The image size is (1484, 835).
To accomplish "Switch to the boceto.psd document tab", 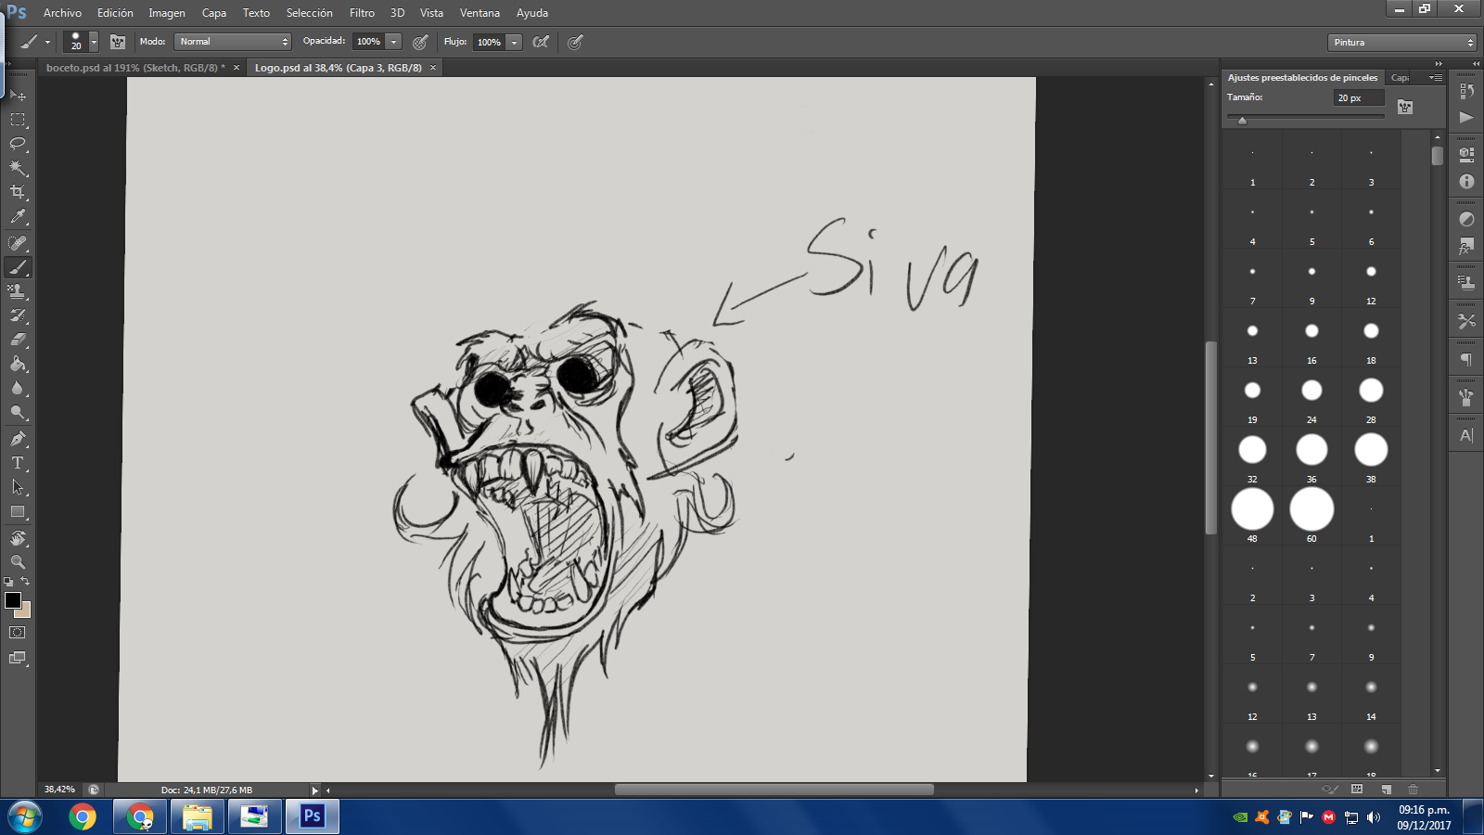I will (135, 68).
